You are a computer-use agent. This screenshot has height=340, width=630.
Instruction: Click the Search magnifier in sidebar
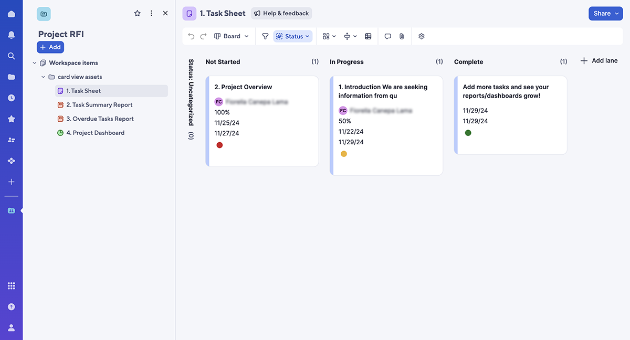(x=11, y=56)
